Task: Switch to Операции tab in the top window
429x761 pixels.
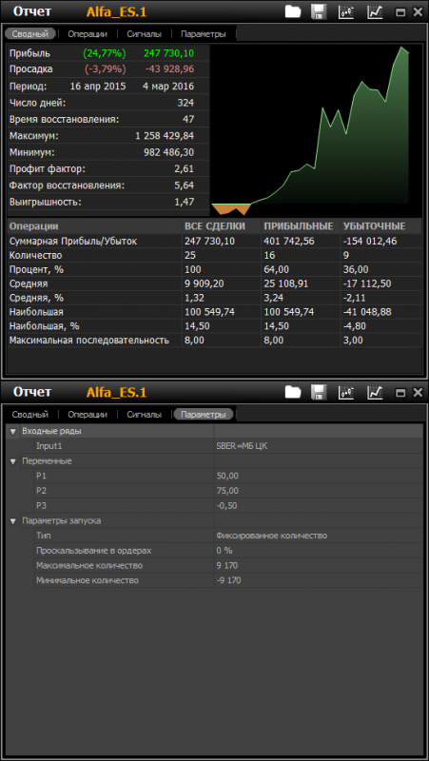Action: coord(88,34)
